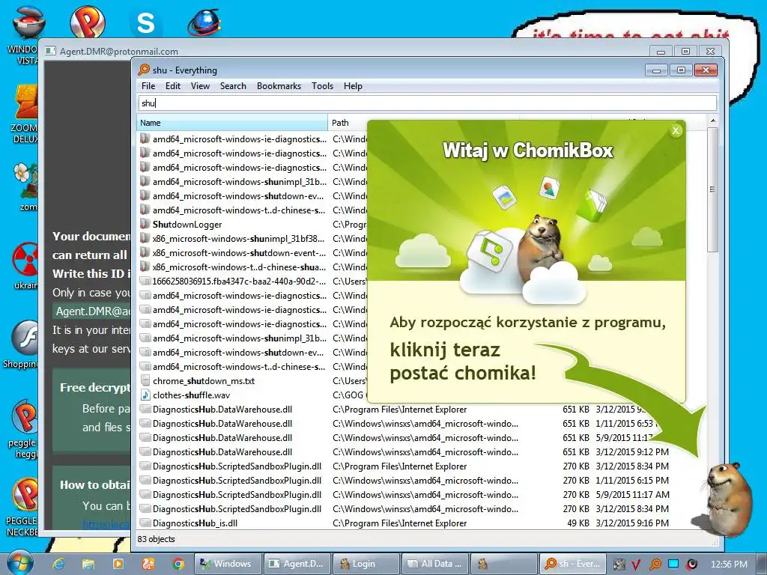Image resolution: width=767 pixels, height=575 pixels.
Task: Click the chrome_shutdown_ms.txt file icon
Action: coord(145,381)
